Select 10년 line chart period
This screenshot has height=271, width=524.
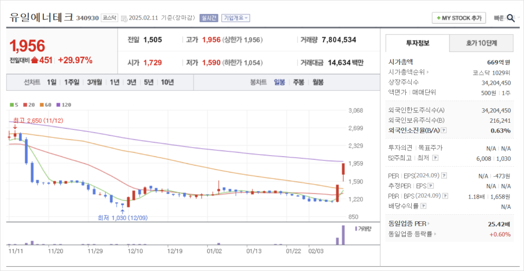click(168, 82)
